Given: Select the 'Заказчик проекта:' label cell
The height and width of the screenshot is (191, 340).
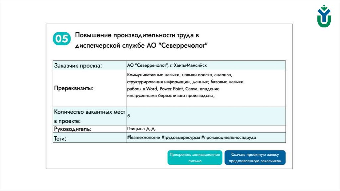Looking at the screenshot, I should coord(89,65).
